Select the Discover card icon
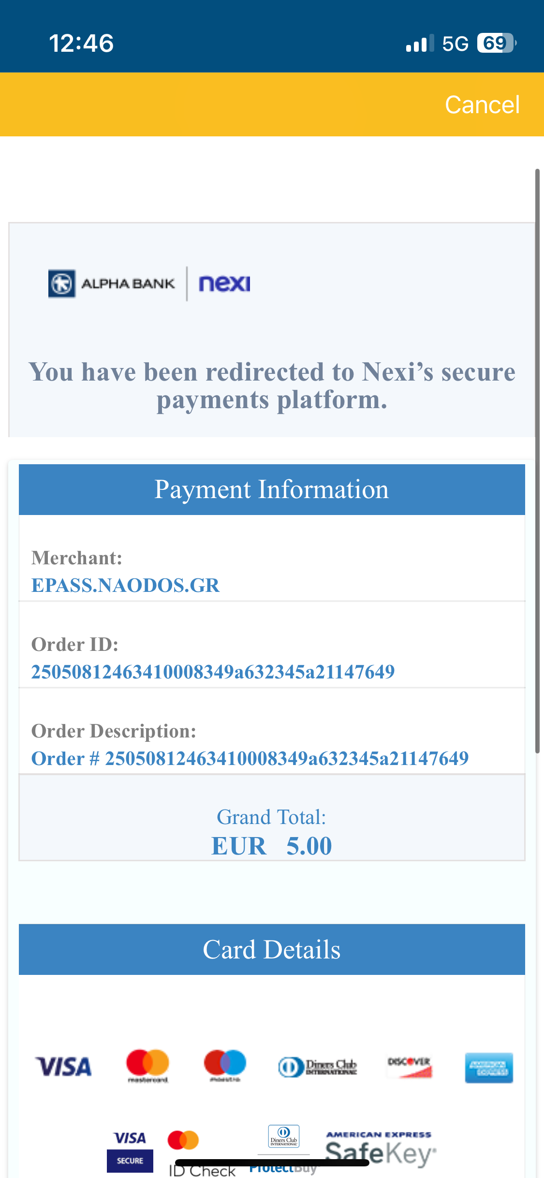This screenshot has width=544, height=1178. tap(409, 1067)
